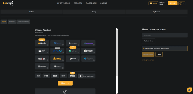Select the WHALECOME 125% Sports Welcome Bonus radio

pos(144,49)
